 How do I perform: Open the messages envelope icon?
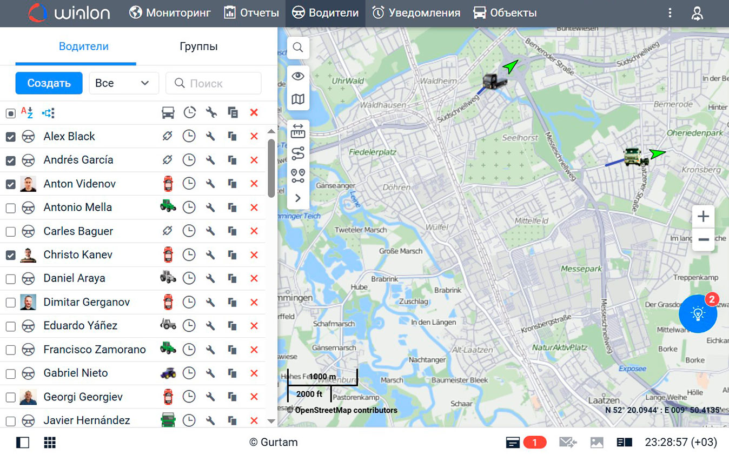567,443
